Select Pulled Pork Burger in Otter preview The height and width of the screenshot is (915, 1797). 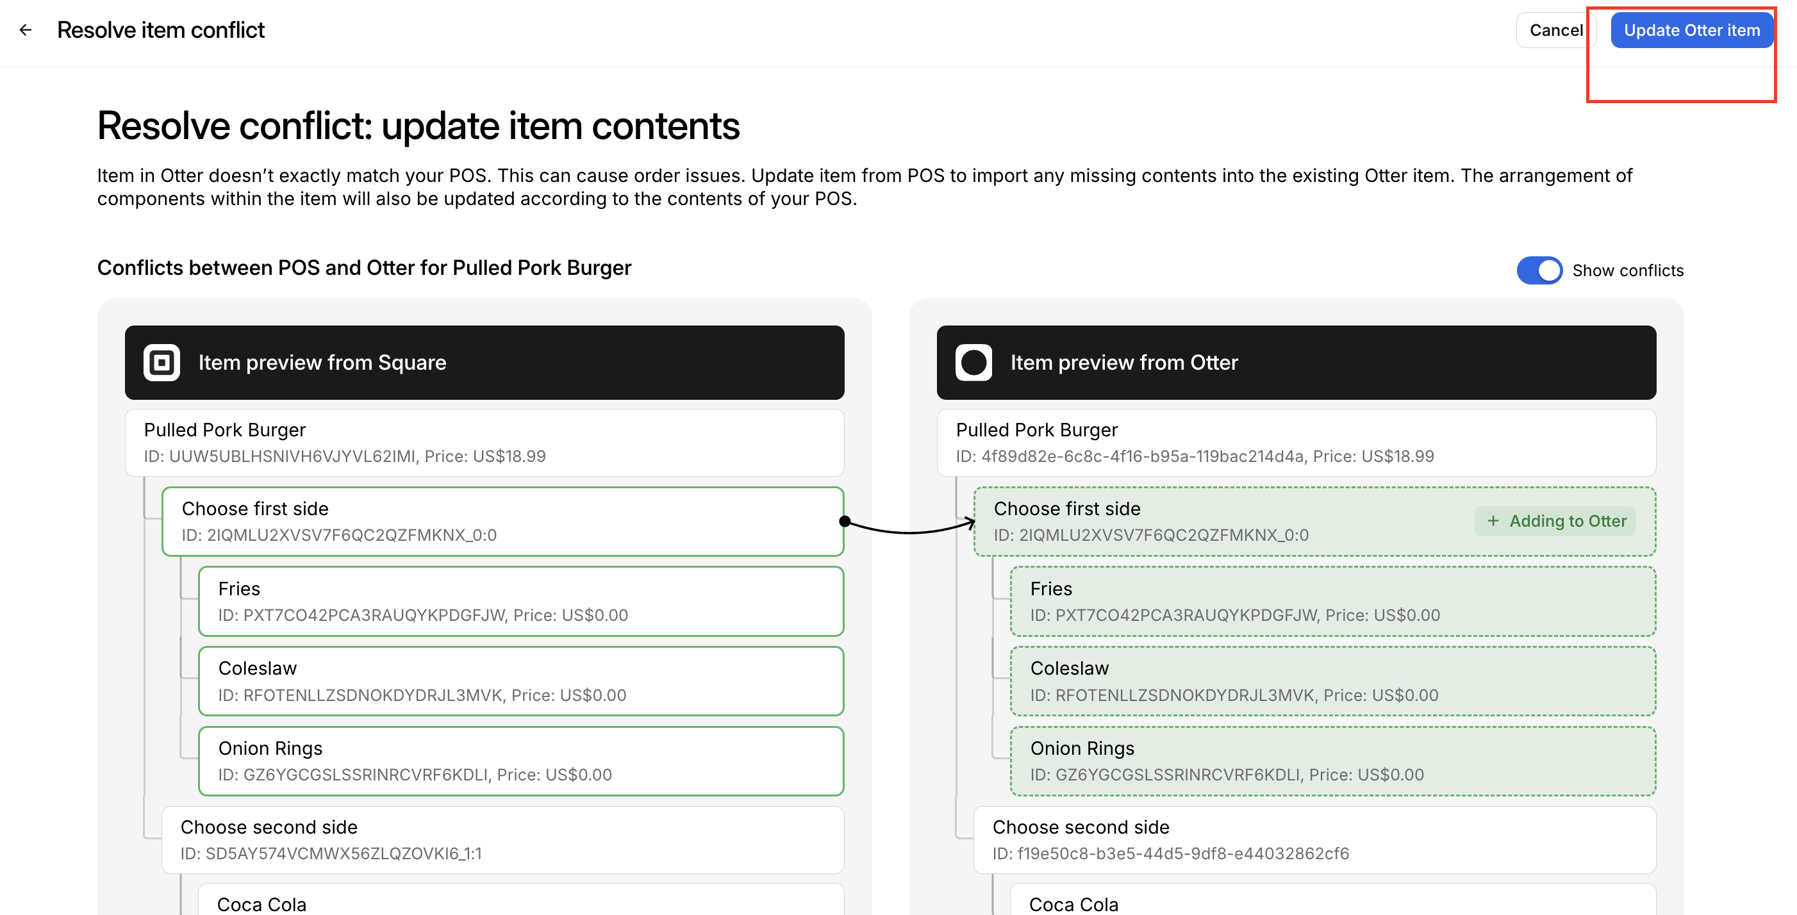coord(1296,443)
